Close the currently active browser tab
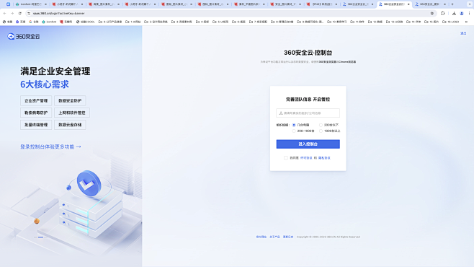Screen dimensions: 474x267 [x=408, y=4]
